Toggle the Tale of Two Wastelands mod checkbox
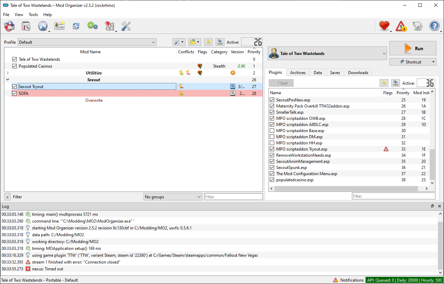Image resolution: width=444 pixels, height=284 pixels. [14, 59]
